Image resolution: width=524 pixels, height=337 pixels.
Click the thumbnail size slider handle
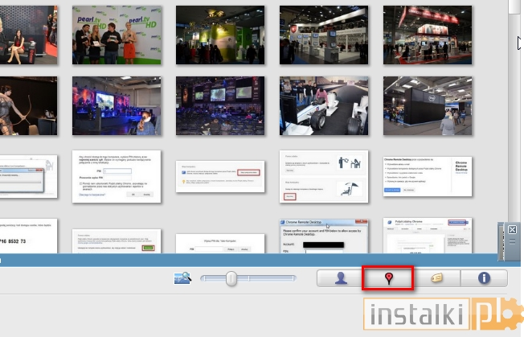click(x=231, y=278)
